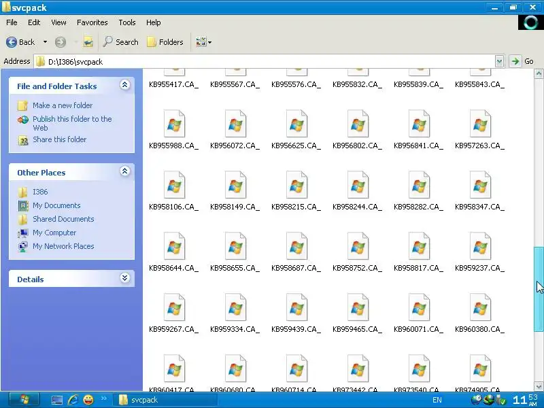
Task: Select the KB958106.CA_ file icon
Action: (174, 185)
